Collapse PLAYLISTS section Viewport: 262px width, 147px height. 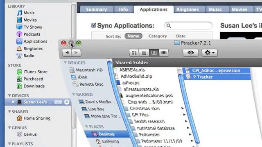(9, 144)
